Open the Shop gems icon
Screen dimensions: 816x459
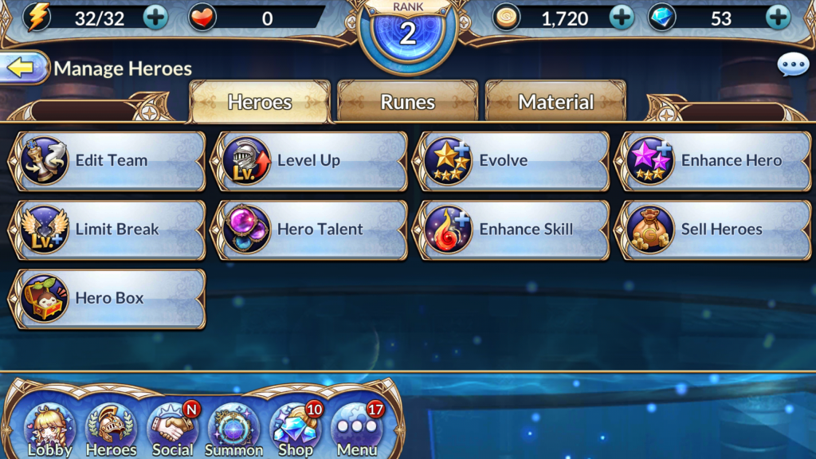pos(296,430)
